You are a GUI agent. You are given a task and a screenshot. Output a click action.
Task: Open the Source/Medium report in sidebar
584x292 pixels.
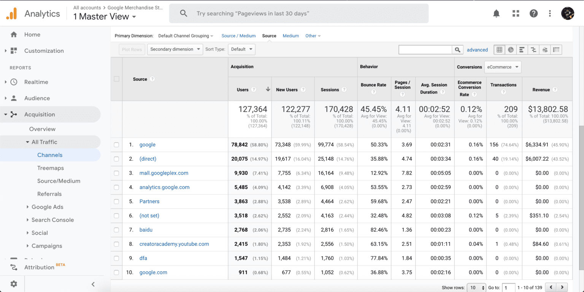click(x=59, y=181)
